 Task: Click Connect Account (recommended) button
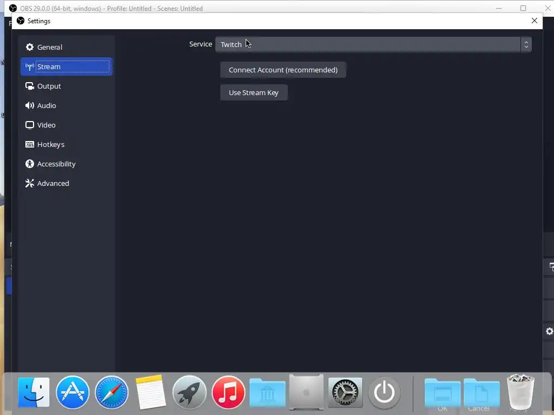point(283,70)
